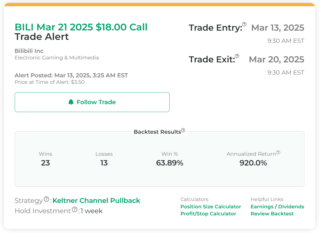Open the Position Size Calculator
Viewport: 321px width, 233px height.
tap(211, 207)
